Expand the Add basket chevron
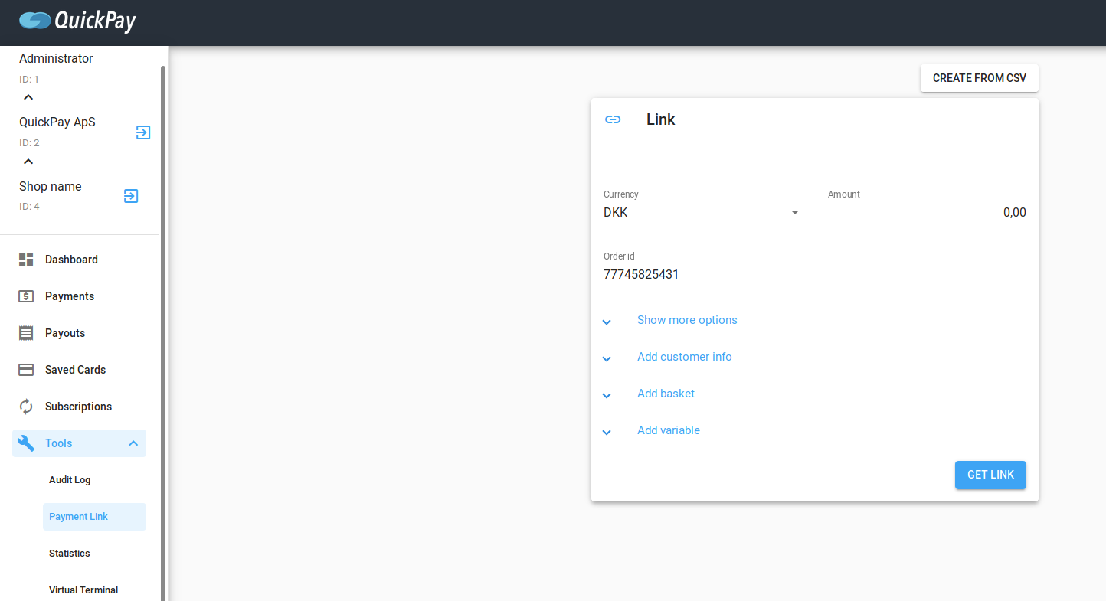This screenshot has width=1106, height=601. pyautogui.click(x=607, y=395)
